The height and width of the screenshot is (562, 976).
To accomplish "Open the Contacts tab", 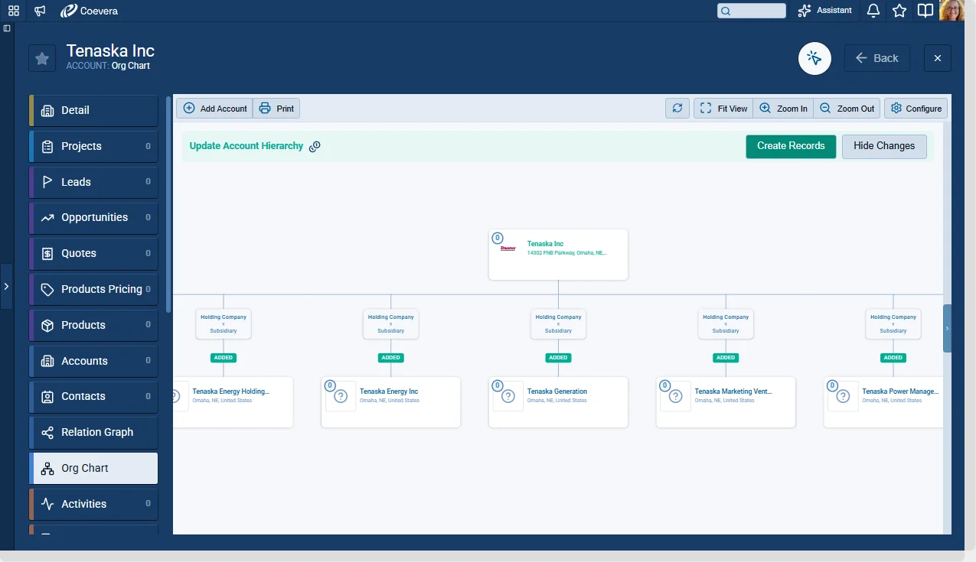I will pos(93,396).
